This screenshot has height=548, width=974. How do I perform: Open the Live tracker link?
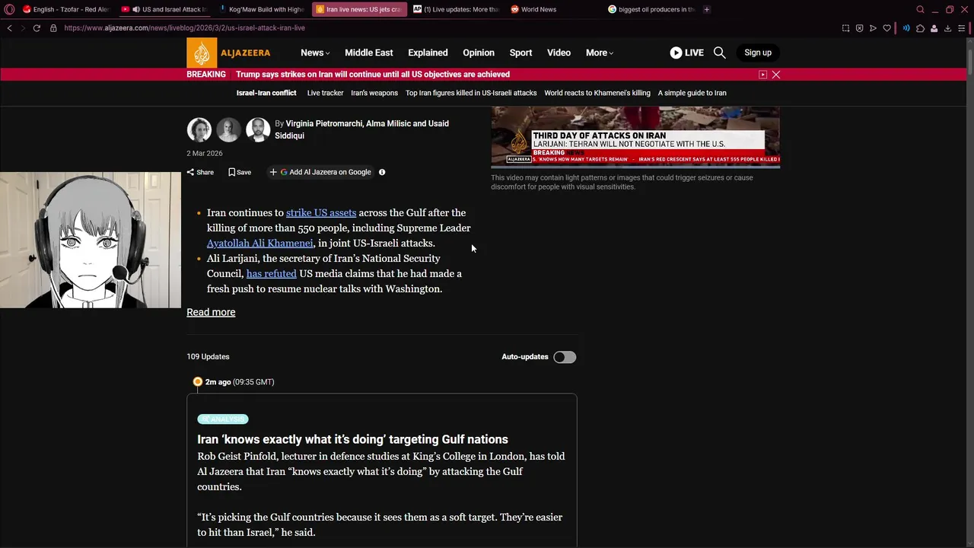pyautogui.click(x=325, y=93)
